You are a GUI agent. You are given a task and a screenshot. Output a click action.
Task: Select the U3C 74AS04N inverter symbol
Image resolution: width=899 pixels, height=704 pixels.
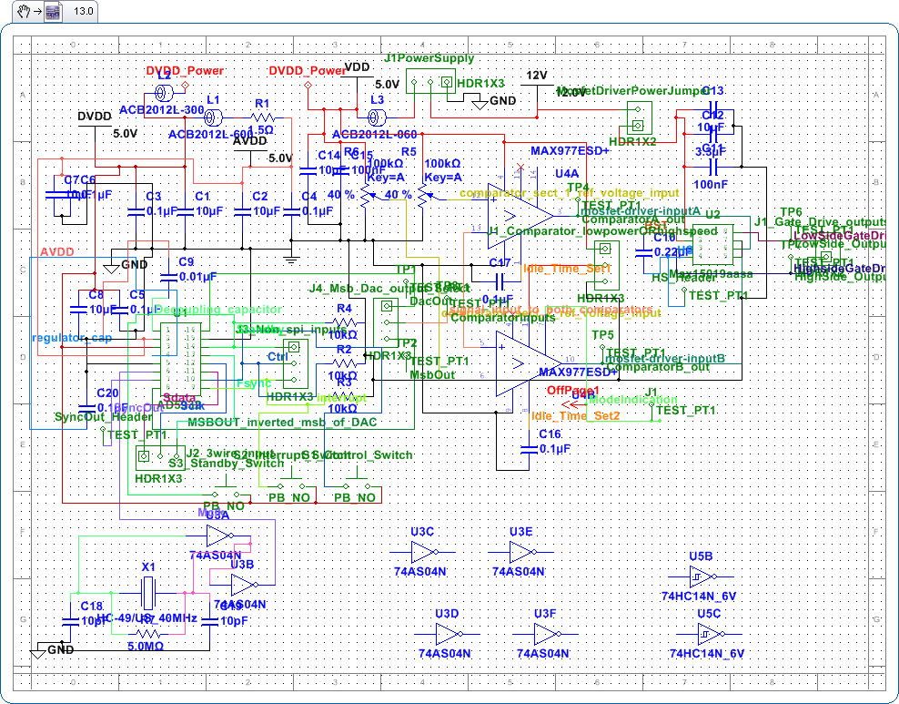pyautogui.click(x=422, y=553)
